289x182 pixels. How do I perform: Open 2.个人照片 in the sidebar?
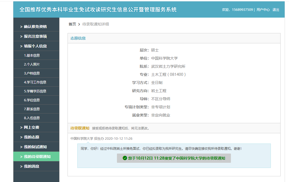[x=32, y=64]
